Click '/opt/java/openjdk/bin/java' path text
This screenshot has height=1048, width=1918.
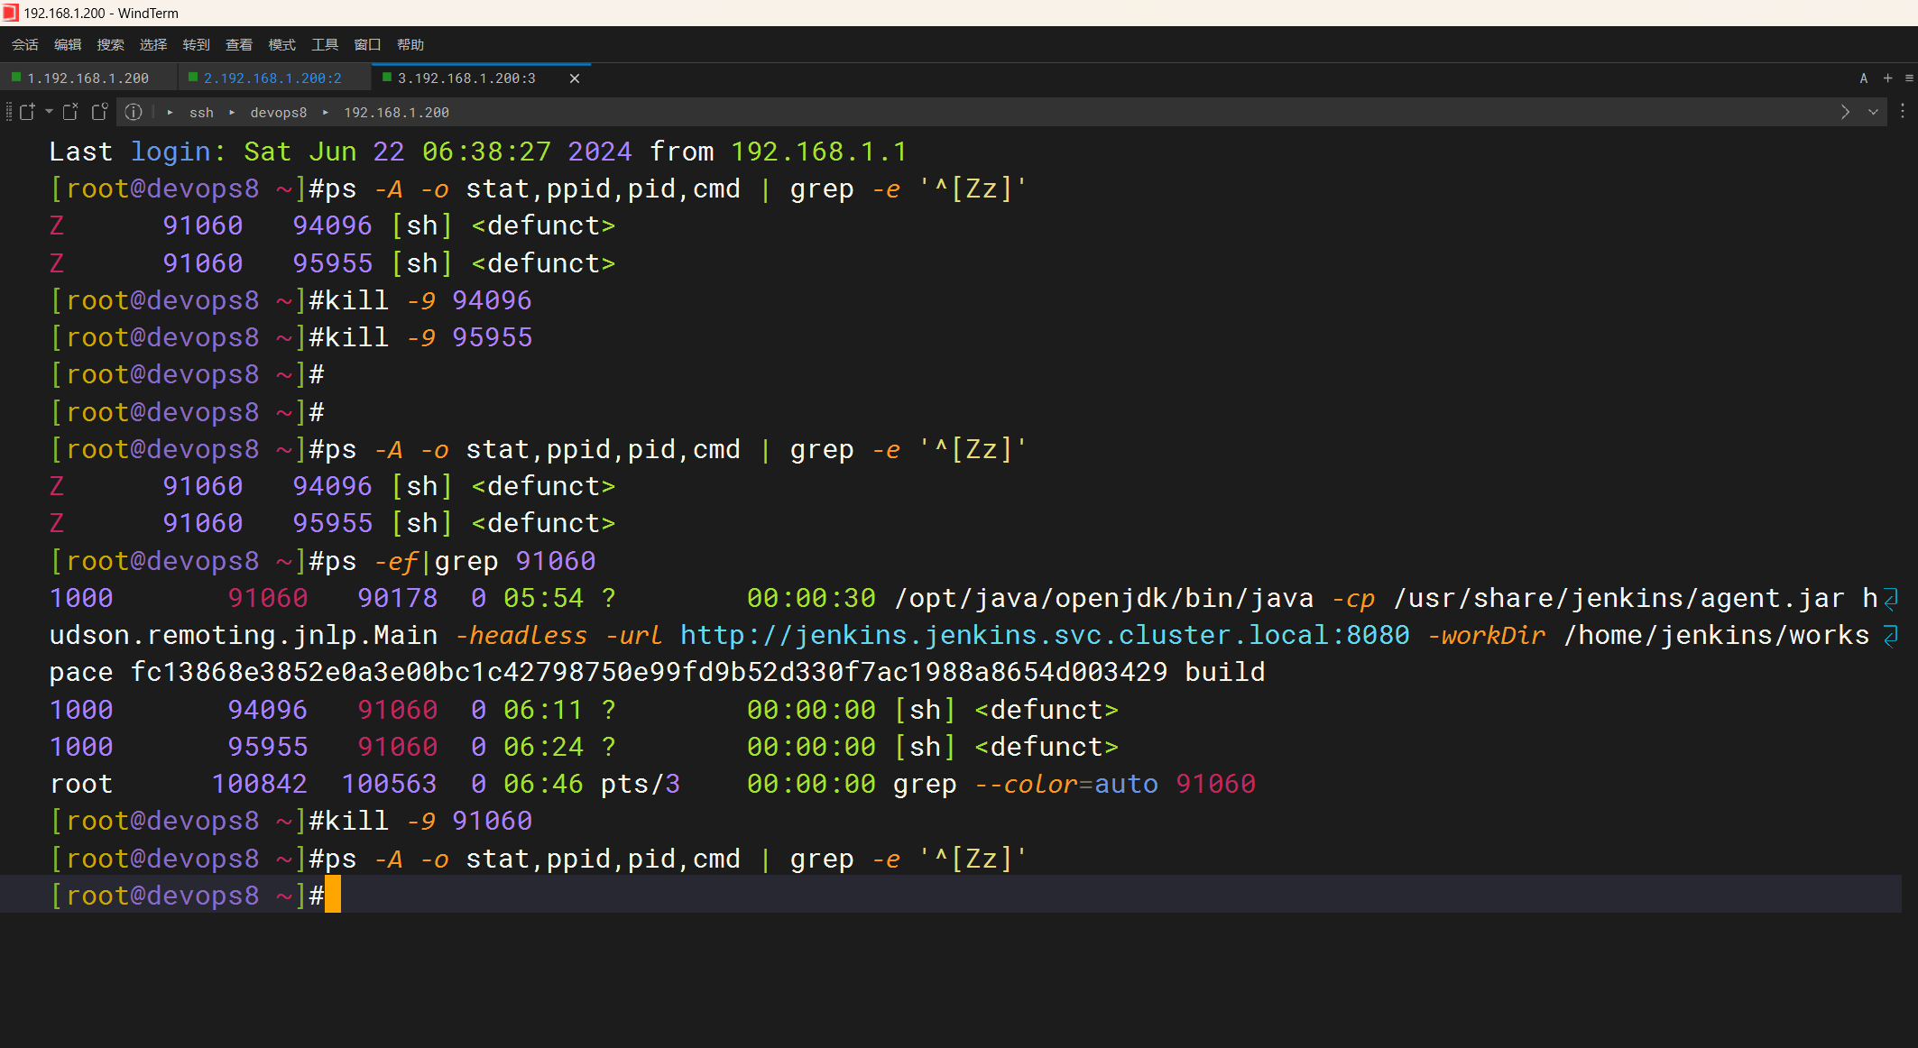1103,598
